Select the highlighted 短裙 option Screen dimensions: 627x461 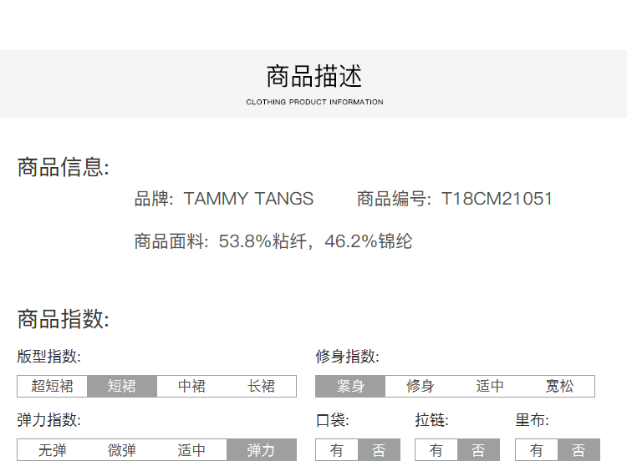[122, 386]
